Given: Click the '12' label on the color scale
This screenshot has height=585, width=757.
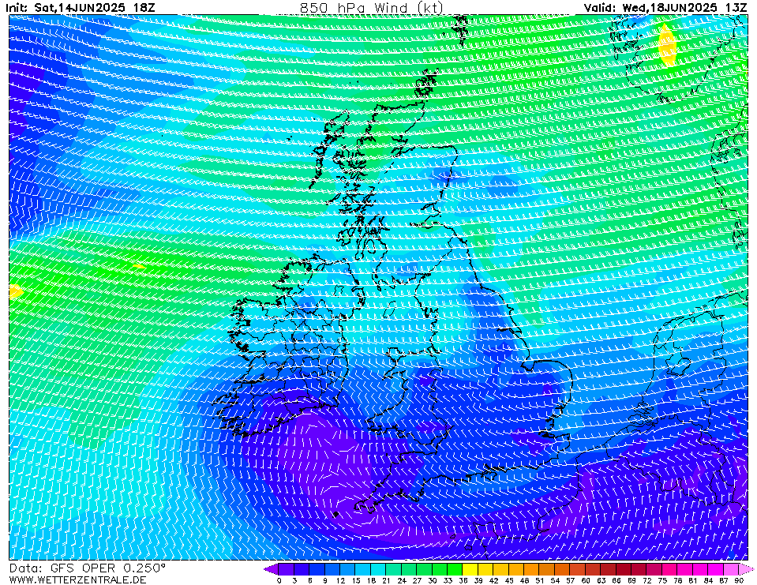Looking at the screenshot, I should (340, 580).
